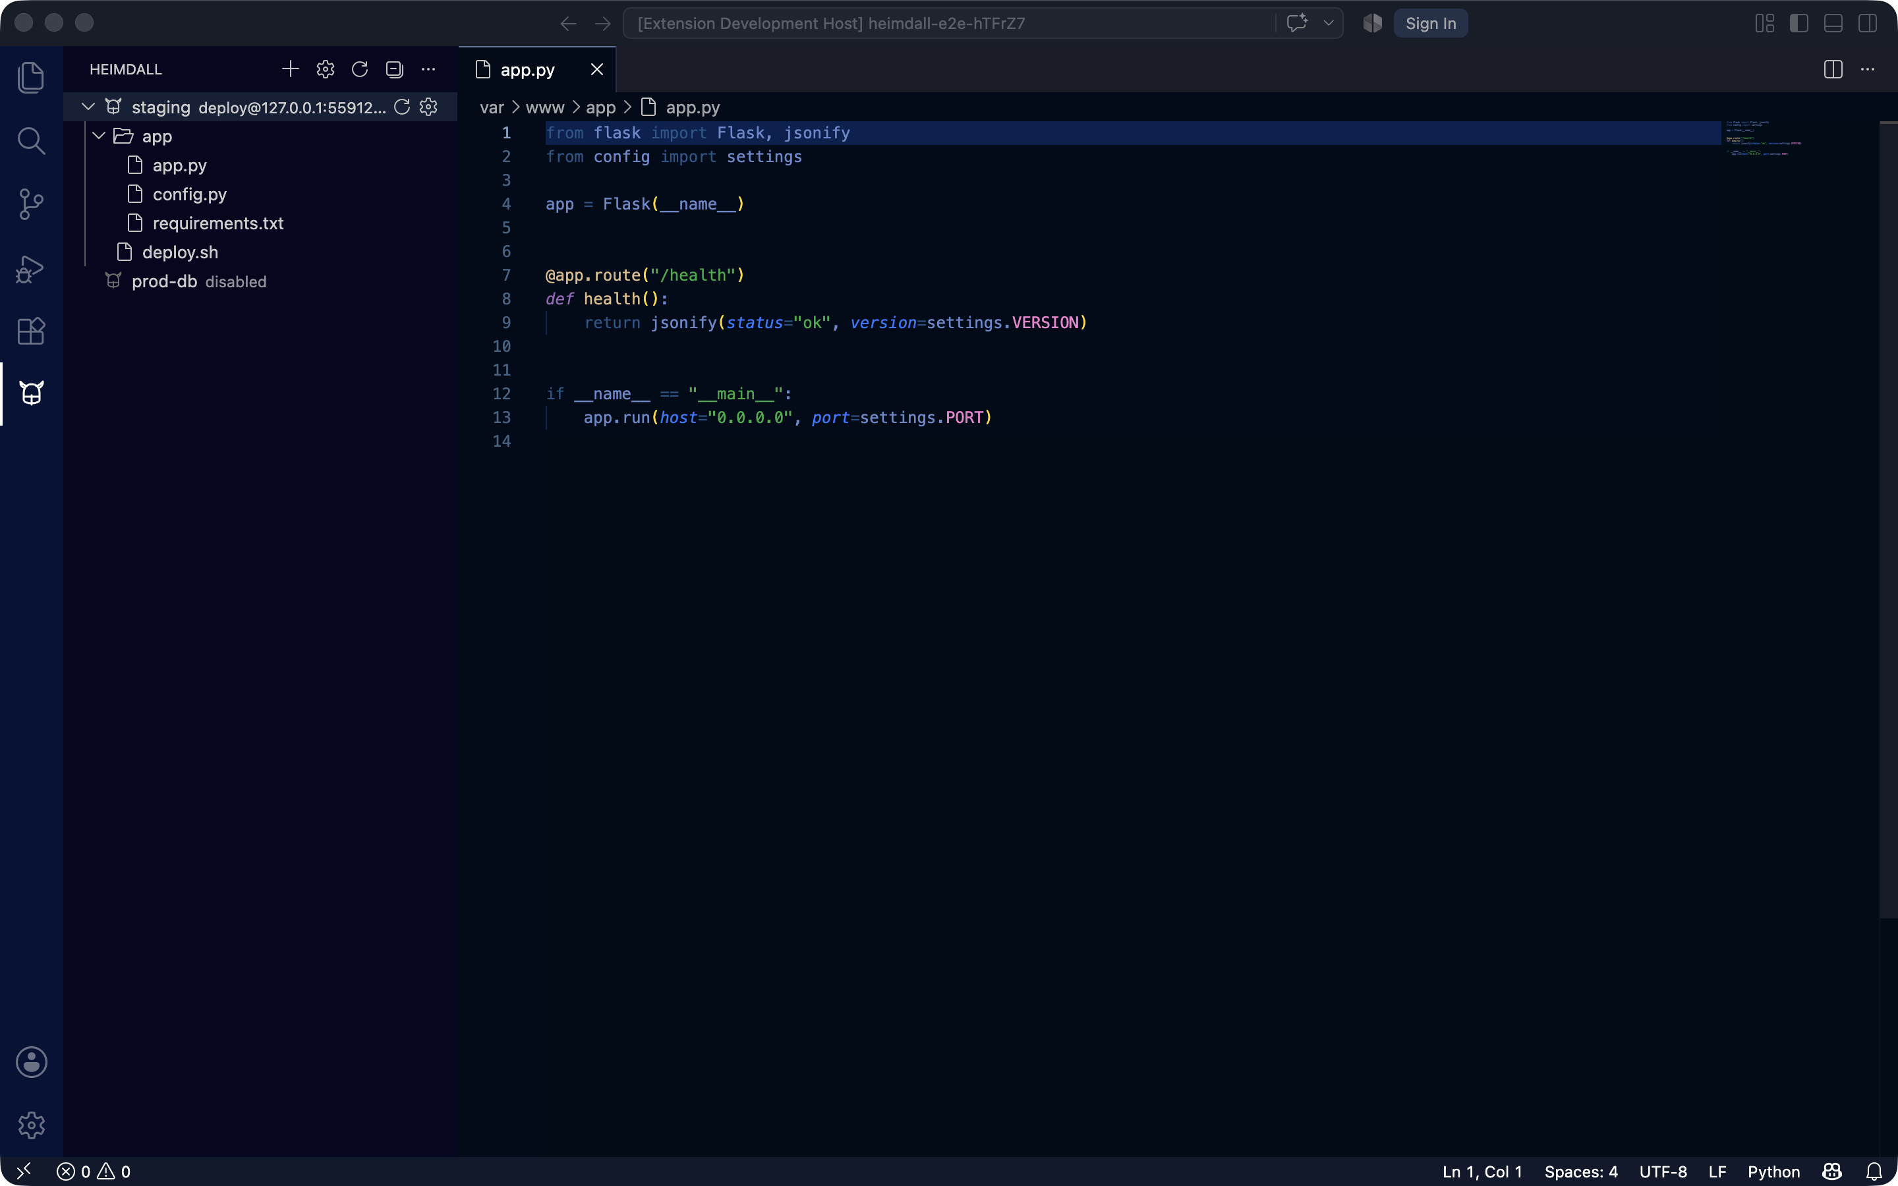Collapse all in Heimdall panel header

point(395,69)
